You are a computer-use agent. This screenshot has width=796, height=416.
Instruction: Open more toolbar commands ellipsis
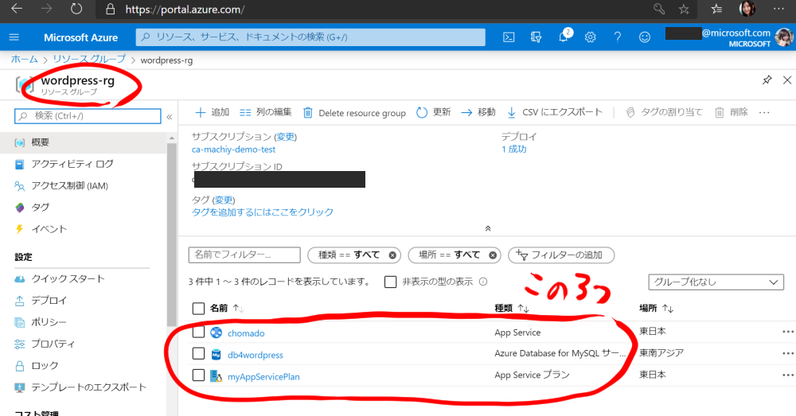[x=764, y=113]
